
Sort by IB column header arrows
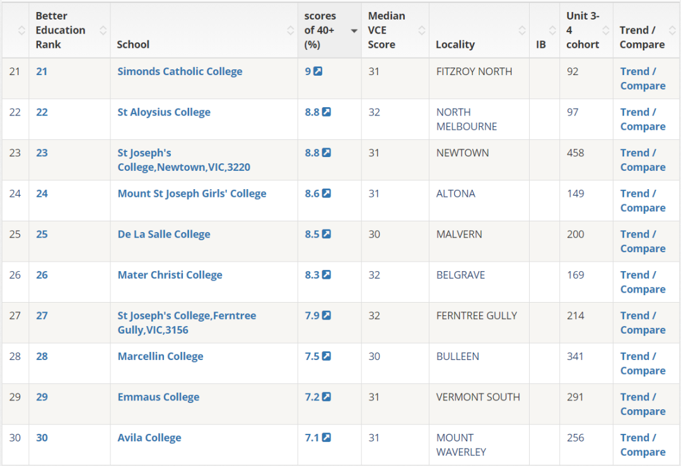pyautogui.click(x=552, y=30)
